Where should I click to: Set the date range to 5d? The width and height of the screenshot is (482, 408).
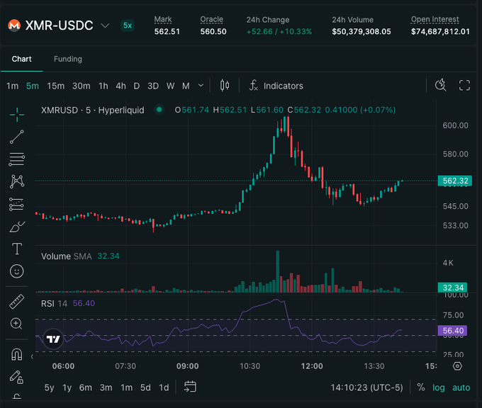(x=145, y=387)
